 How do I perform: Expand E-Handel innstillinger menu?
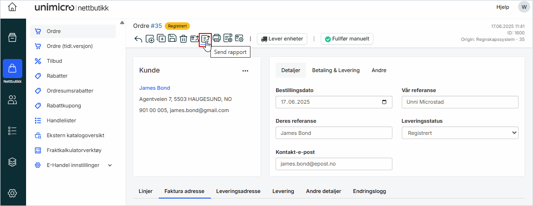coord(110,165)
